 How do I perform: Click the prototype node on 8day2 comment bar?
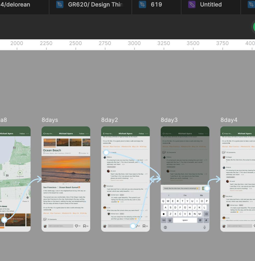pyautogui.click(x=133, y=226)
